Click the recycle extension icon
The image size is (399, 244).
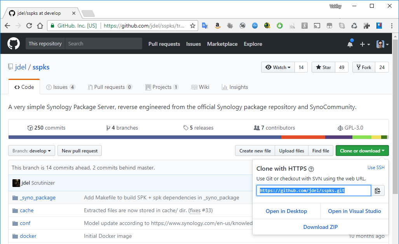[354, 26]
